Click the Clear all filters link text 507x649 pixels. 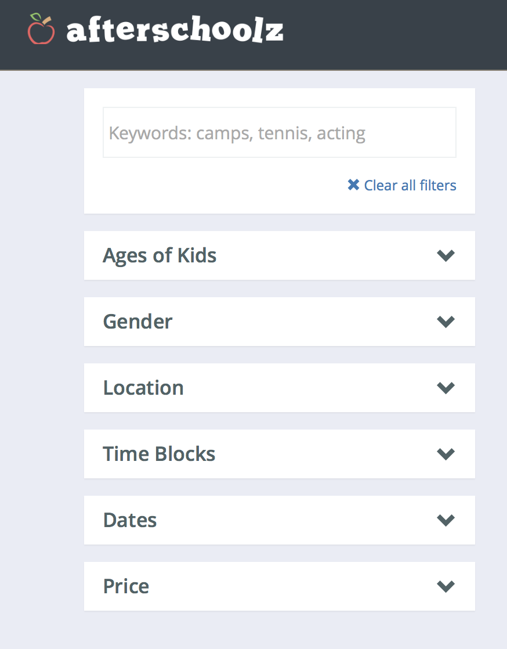pyautogui.click(x=410, y=185)
